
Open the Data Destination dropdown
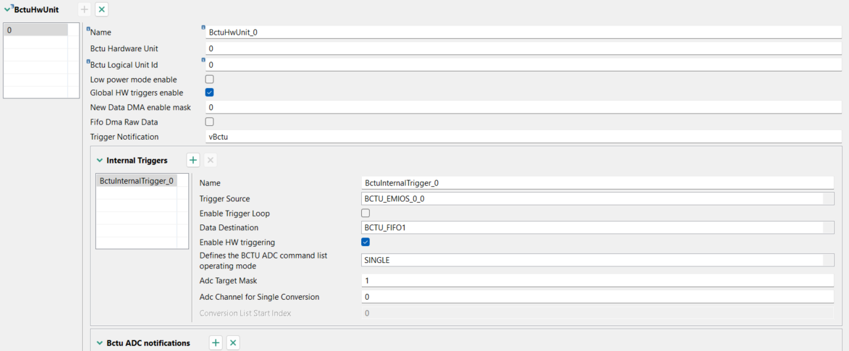click(x=829, y=228)
